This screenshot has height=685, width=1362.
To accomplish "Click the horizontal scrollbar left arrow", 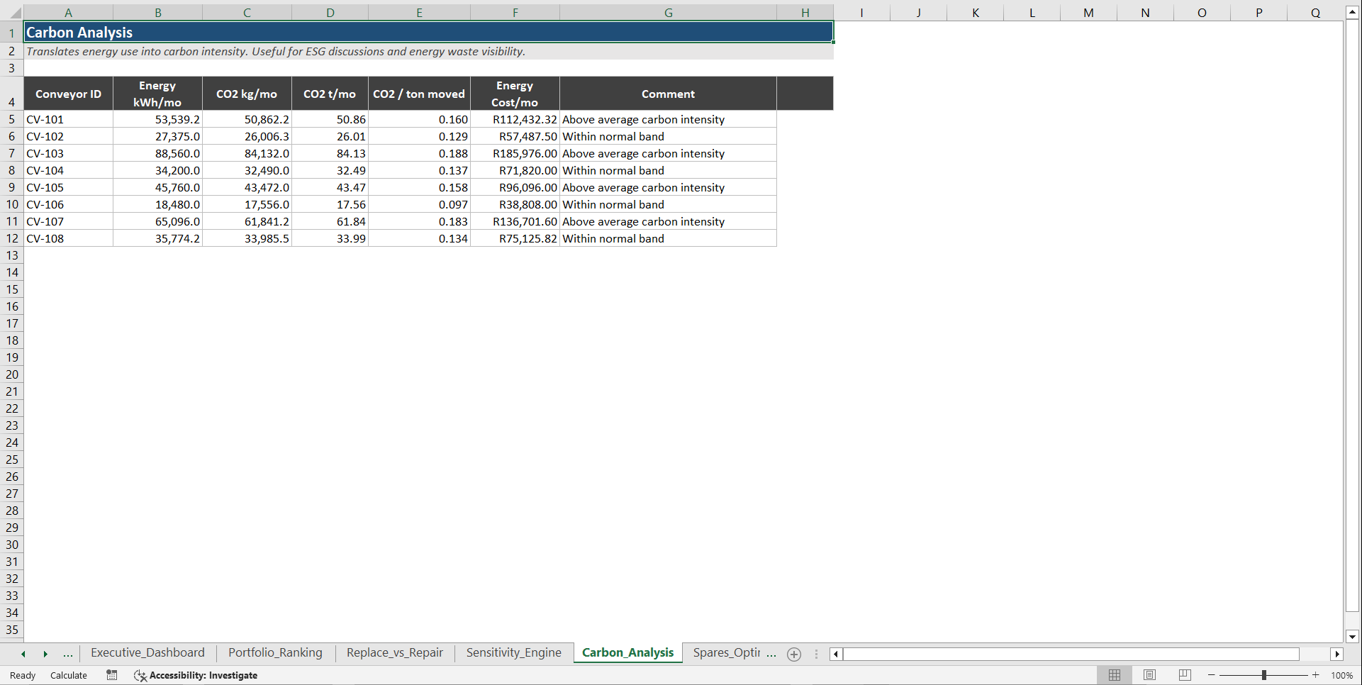I will point(836,654).
